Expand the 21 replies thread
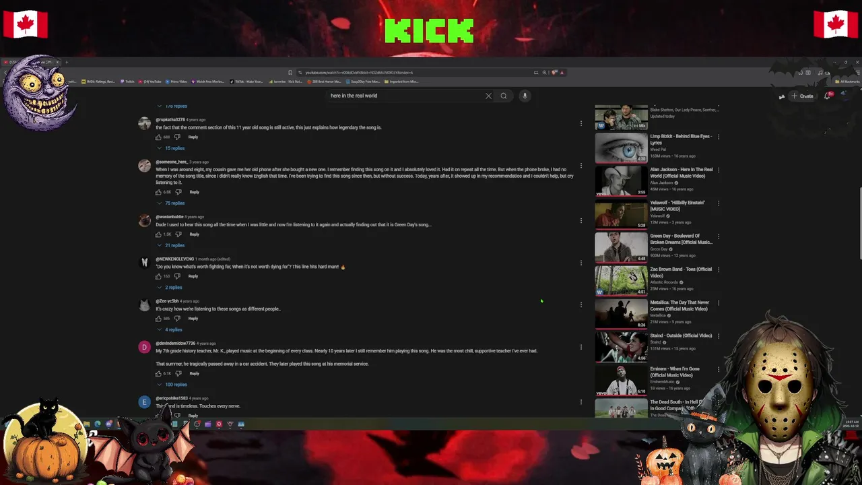The width and height of the screenshot is (862, 485). [171, 245]
